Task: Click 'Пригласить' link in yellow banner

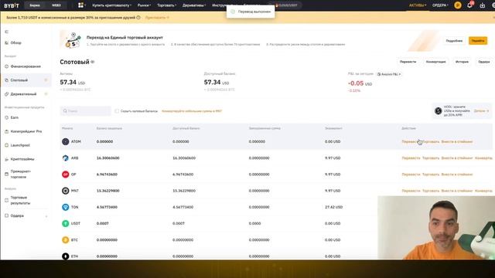Action: tap(157, 18)
